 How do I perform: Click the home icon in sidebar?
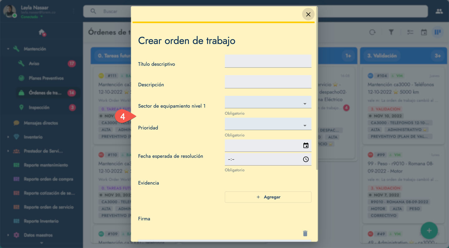coord(41,32)
